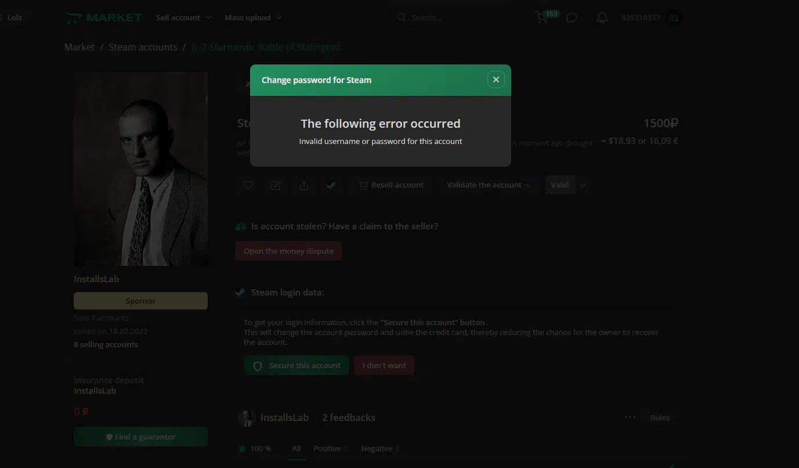Click the Invalid username or password message

pyautogui.click(x=381, y=141)
